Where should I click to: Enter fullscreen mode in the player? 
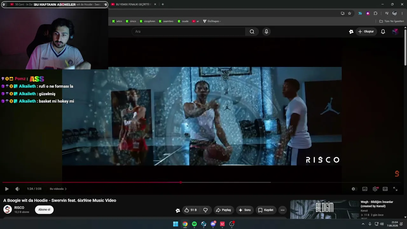pos(395,189)
